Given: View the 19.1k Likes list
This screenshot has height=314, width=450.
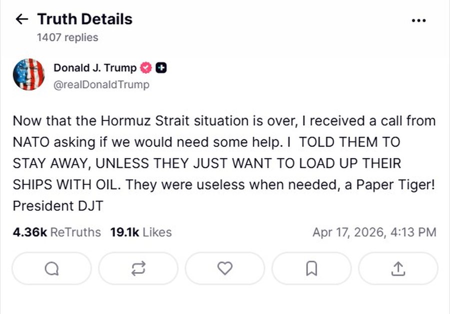Looking at the screenshot, I should (x=140, y=232).
